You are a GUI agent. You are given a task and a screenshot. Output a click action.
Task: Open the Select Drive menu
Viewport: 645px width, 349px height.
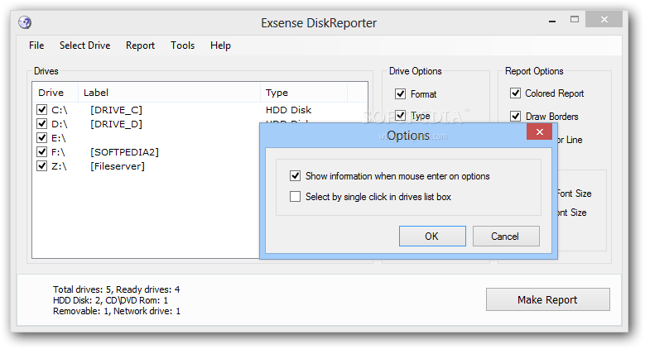click(84, 45)
